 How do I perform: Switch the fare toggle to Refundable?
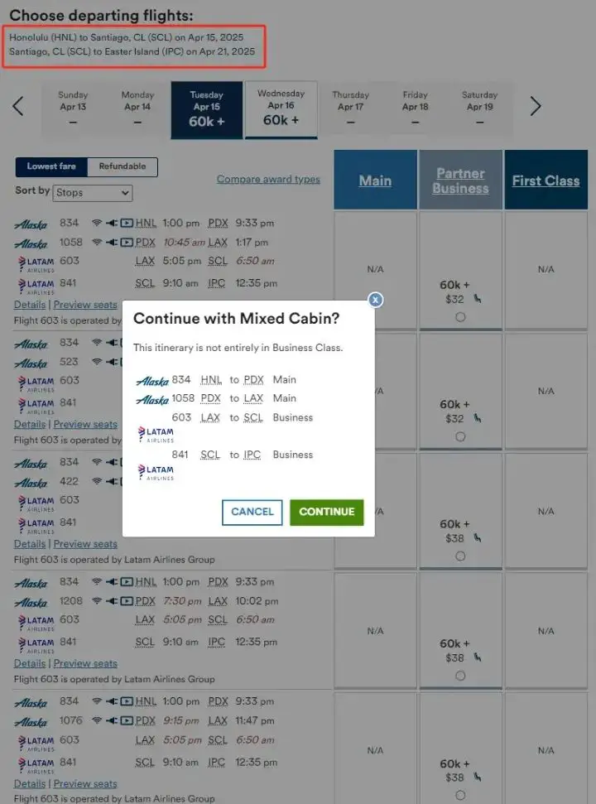coord(123,166)
